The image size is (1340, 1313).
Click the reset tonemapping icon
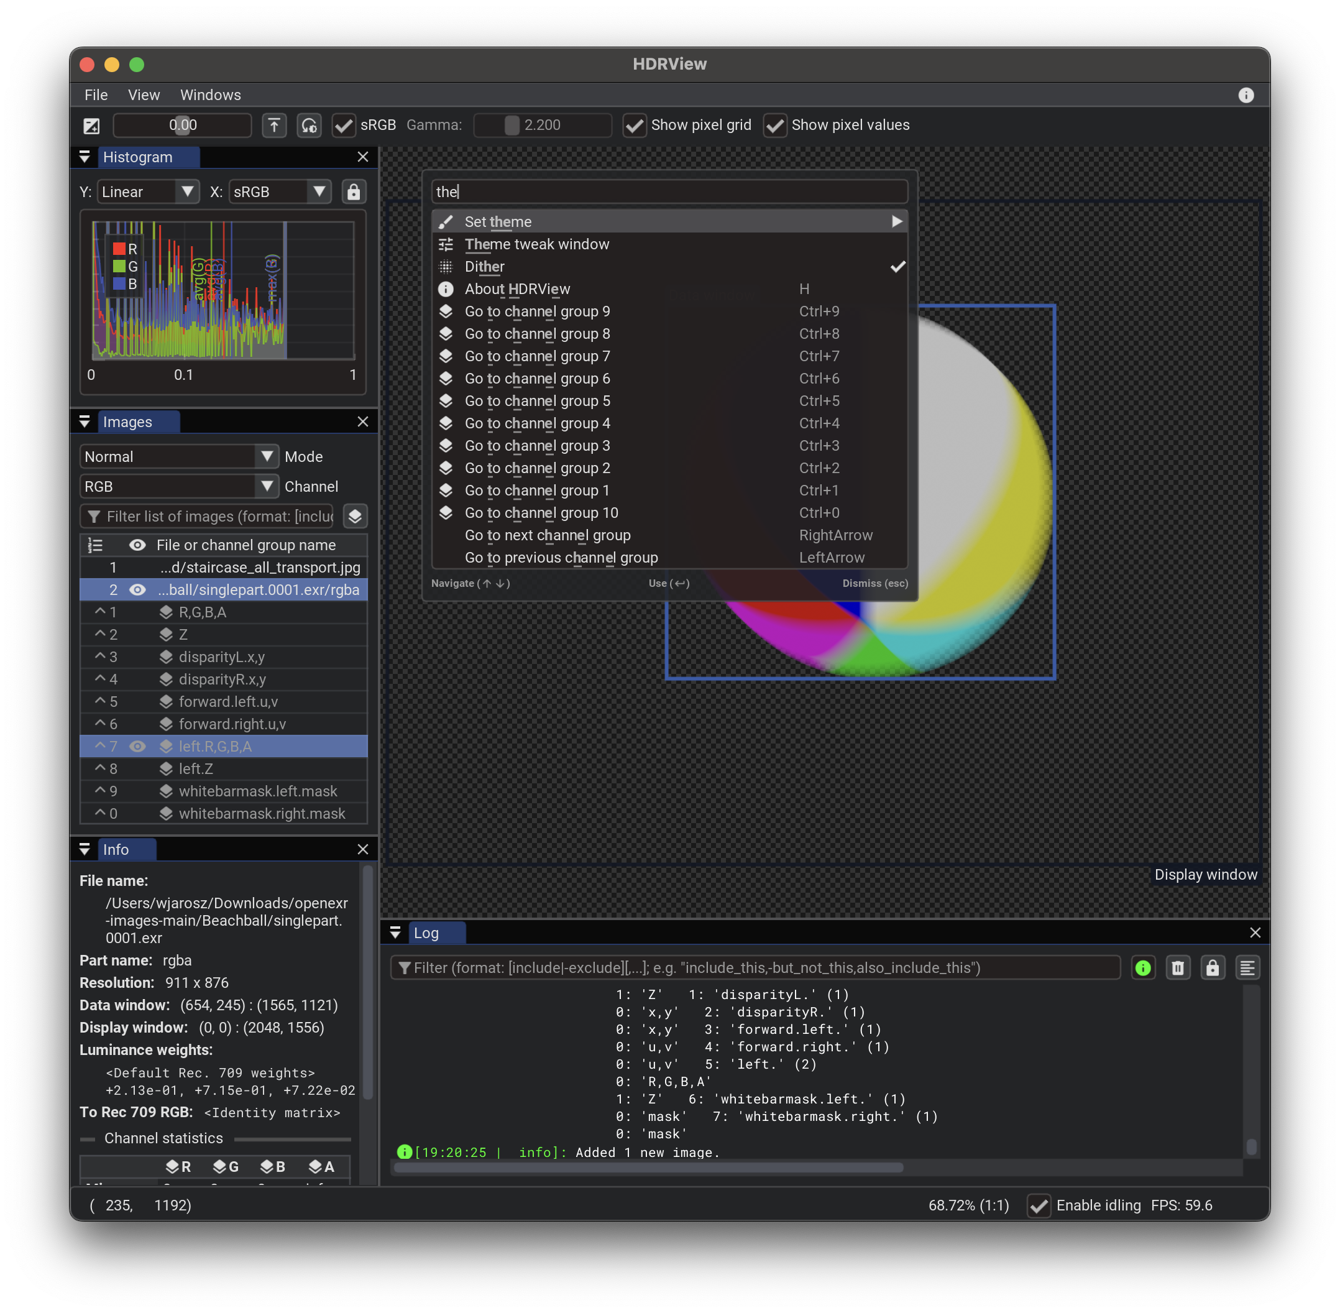pyautogui.click(x=309, y=126)
